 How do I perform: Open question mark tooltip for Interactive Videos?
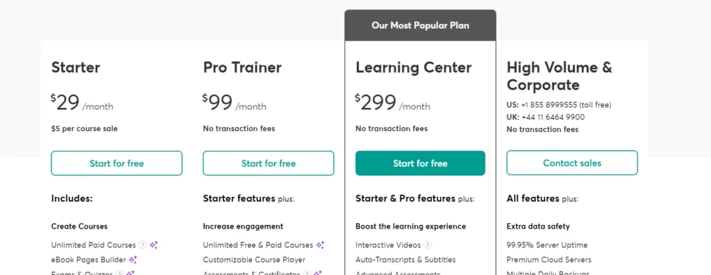click(427, 245)
